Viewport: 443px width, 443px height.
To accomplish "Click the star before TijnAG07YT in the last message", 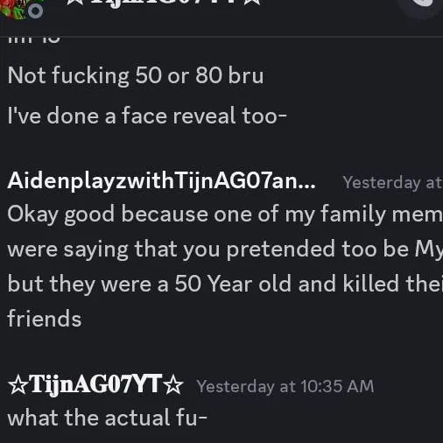I will [18, 385].
